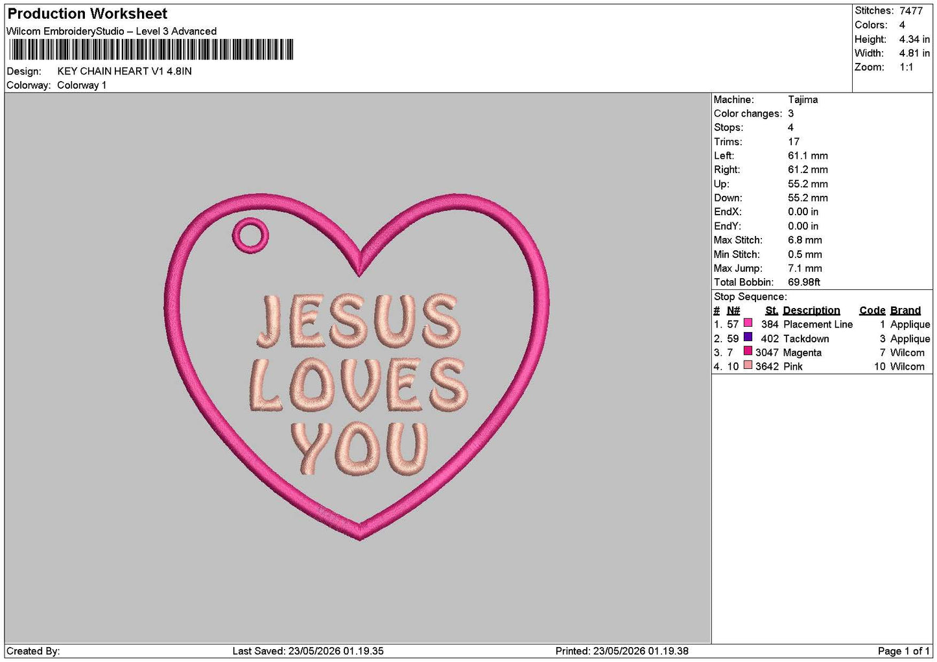Click the EndY value 0.00 in
Image resolution: width=937 pixels, height=662 pixels.
[x=803, y=226]
